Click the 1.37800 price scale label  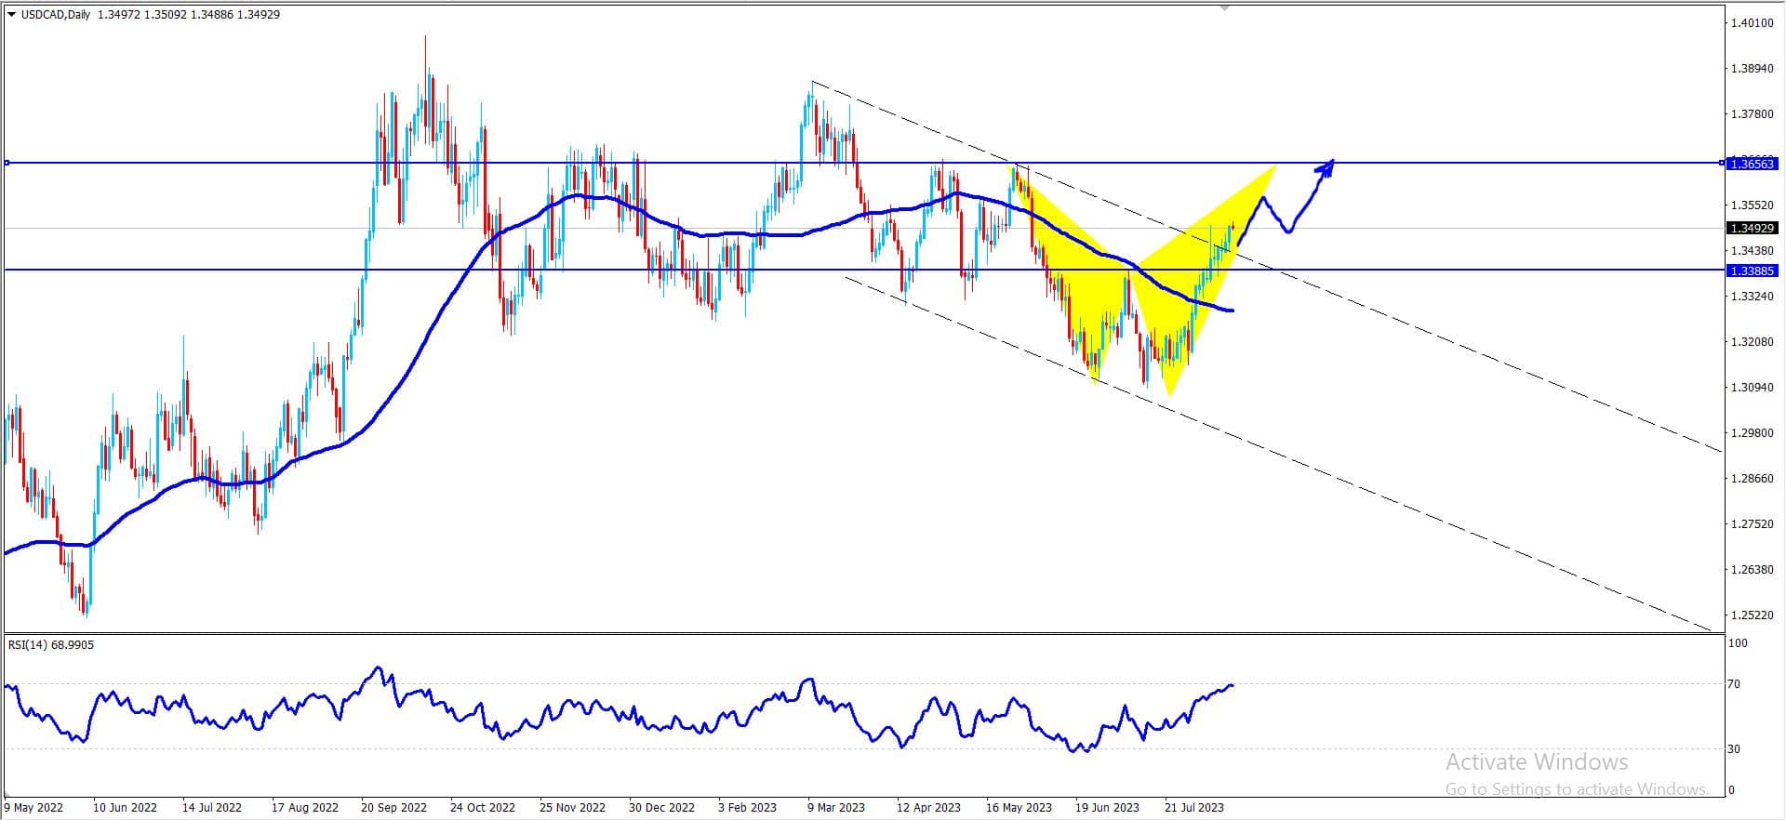pyautogui.click(x=1752, y=114)
